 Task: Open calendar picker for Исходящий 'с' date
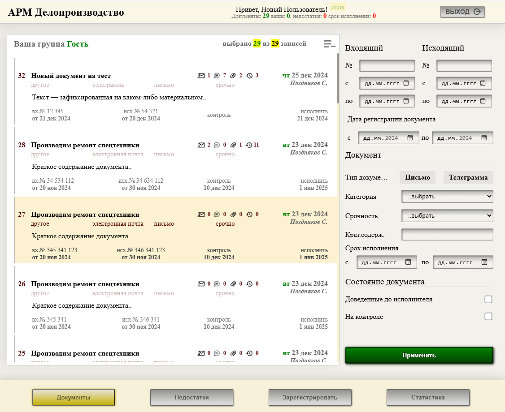(x=483, y=83)
